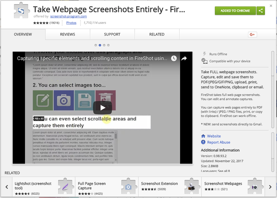This screenshot has height=198, width=277.
Task: Click the extension title heading
Action: tap(109, 9)
